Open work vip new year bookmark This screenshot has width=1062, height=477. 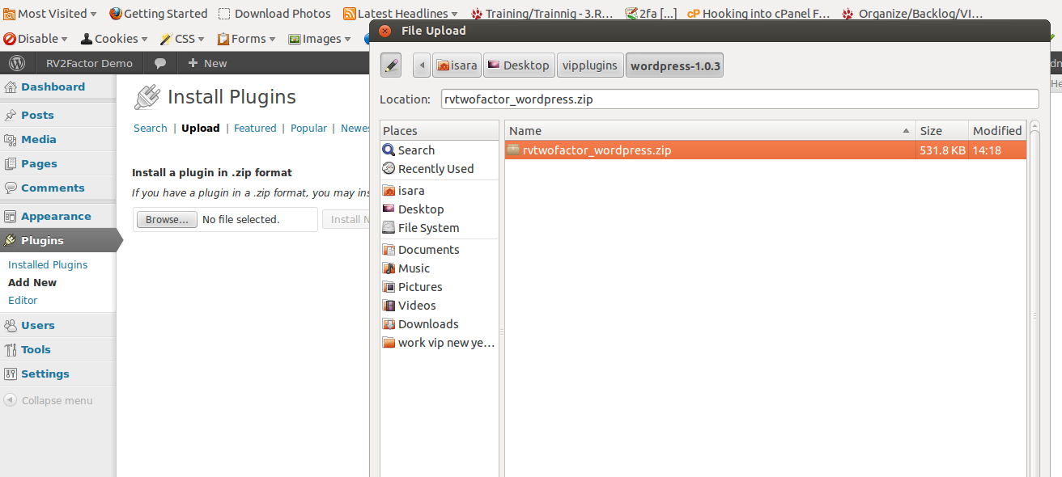tap(440, 343)
